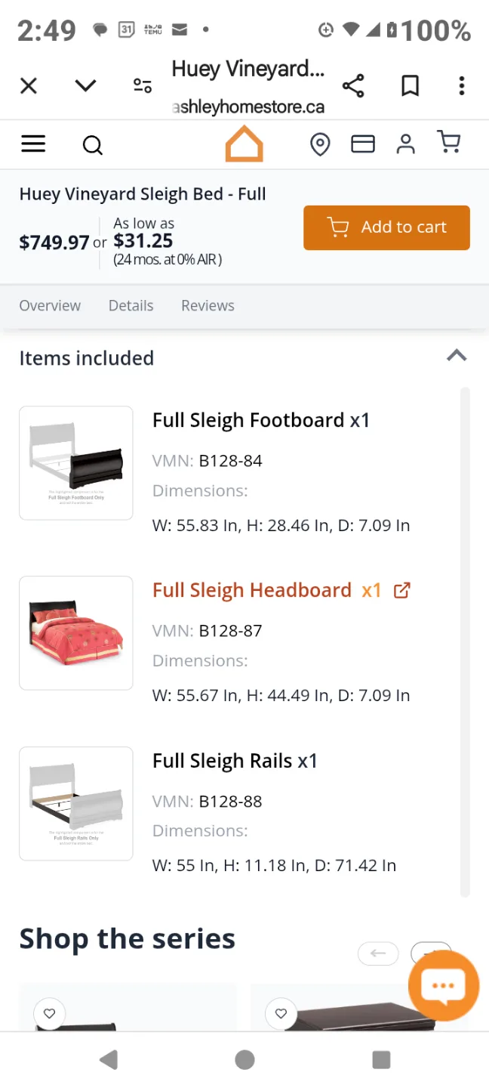Open the chat assistant bubble
Screen dimensions: 489x1088
[x=443, y=984]
